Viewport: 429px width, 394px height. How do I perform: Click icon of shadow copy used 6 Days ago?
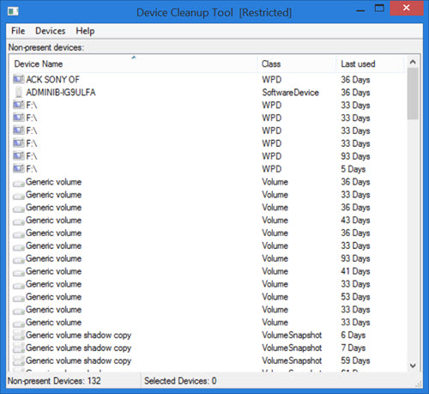(x=19, y=335)
